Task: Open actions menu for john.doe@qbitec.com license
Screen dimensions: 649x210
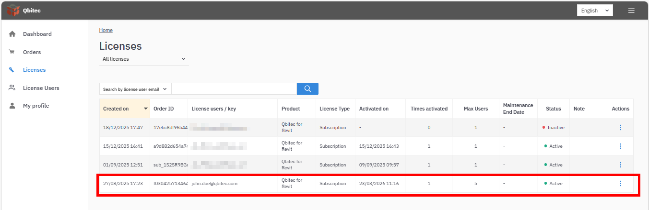Action: click(620, 184)
